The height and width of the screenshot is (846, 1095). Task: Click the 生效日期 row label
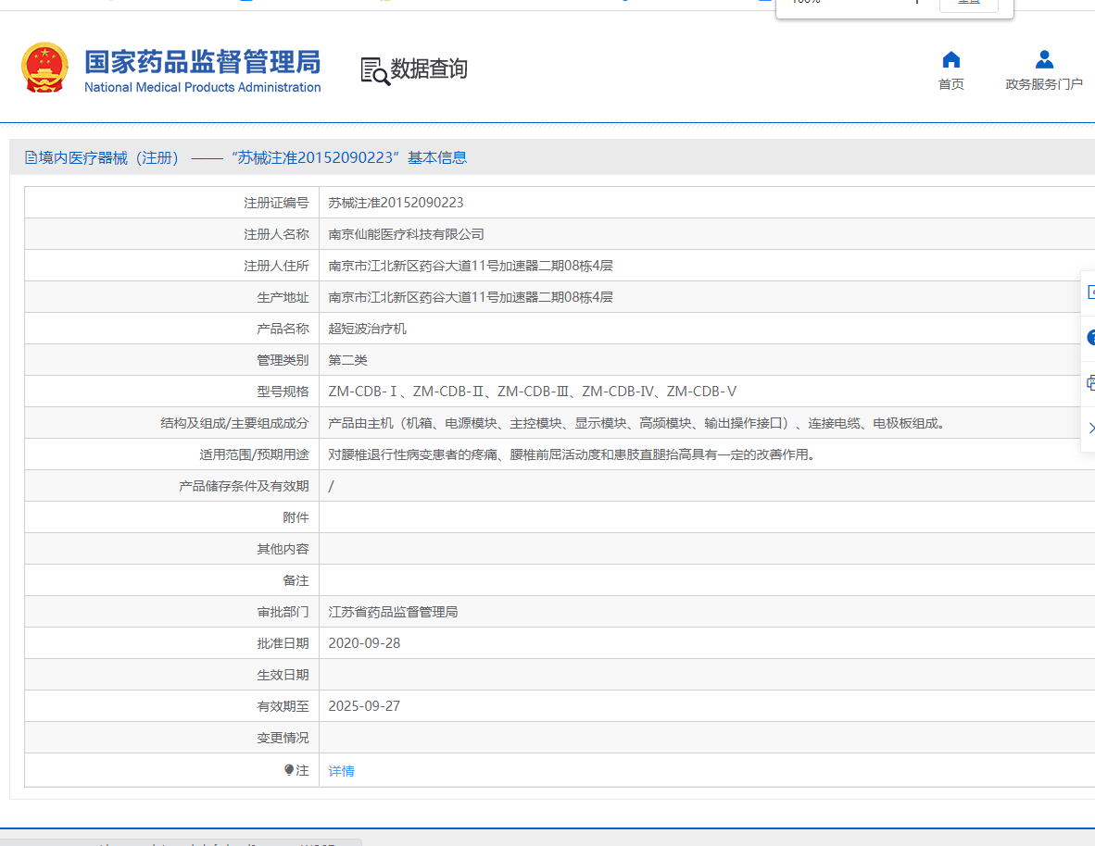pyautogui.click(x=283, y=675)
